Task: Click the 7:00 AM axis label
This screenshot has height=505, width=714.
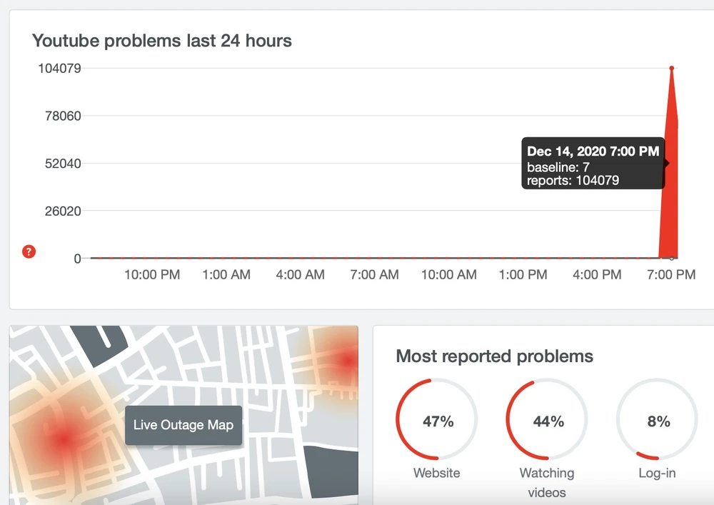Action: coord(374,274)
